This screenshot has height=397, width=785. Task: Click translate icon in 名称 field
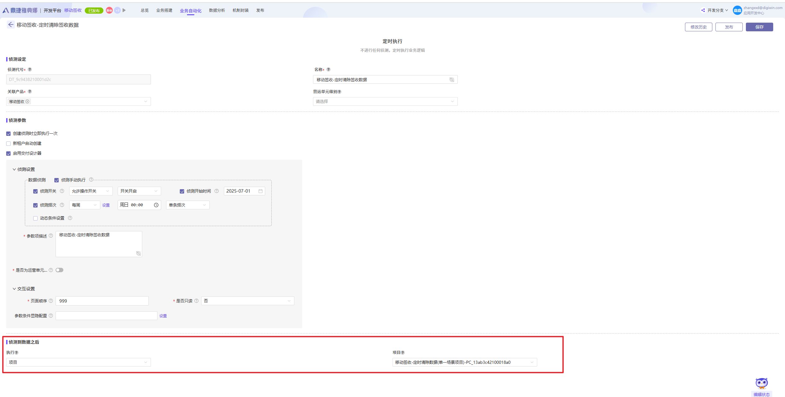tap(452, 80)
